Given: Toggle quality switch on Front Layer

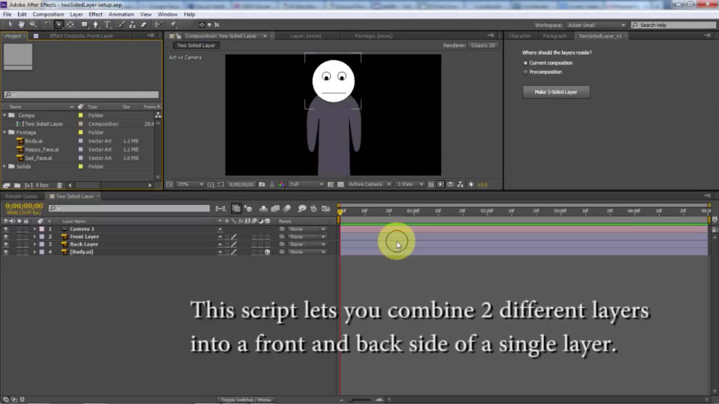Looking at the screenshot, I should 234,237.
